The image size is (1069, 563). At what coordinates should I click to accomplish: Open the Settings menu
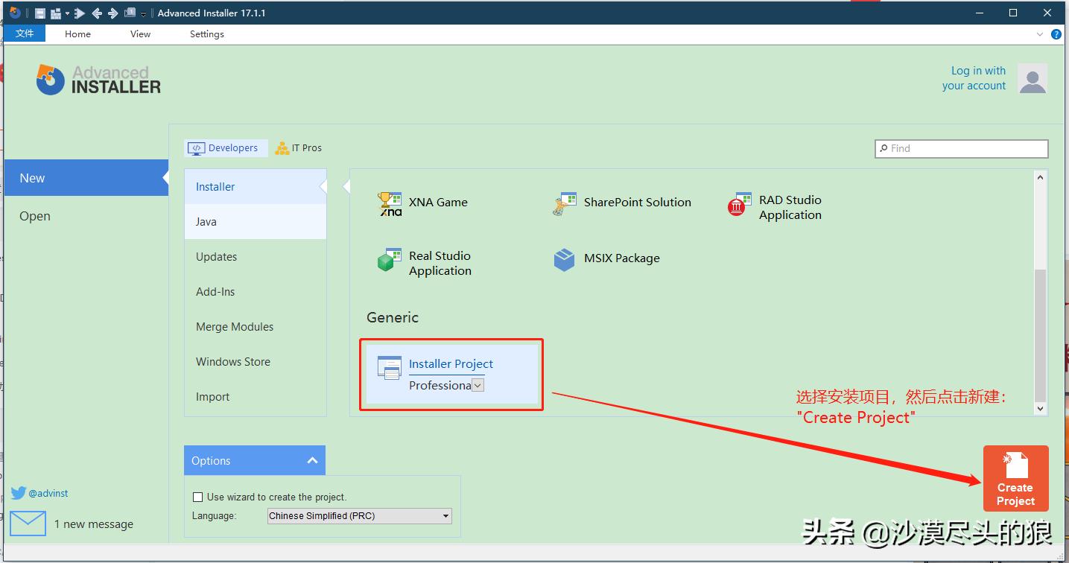[206, 34]
